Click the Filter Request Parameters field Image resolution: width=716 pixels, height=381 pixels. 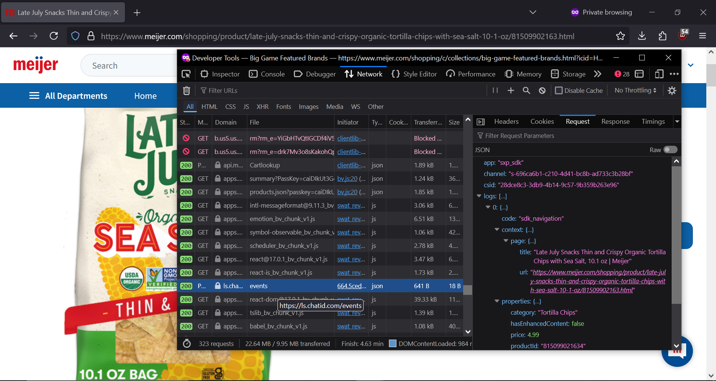(577, 136)
